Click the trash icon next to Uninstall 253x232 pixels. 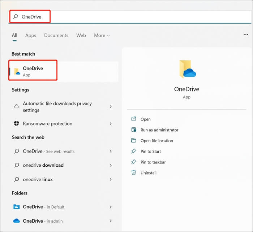pos(134,173)
